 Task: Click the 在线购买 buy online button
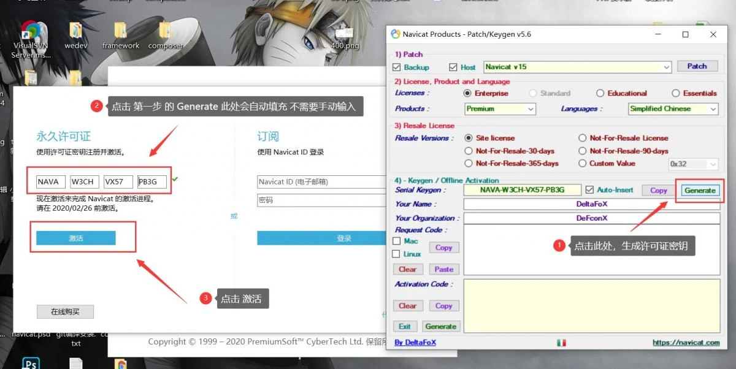click(x=65, y=312)
